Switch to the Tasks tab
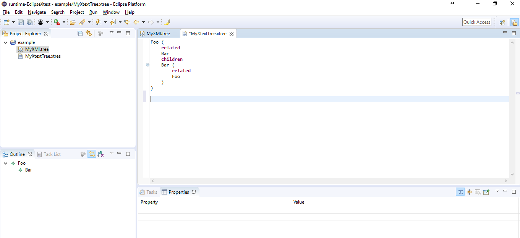The image size is (520, 238). pos(148,192)
